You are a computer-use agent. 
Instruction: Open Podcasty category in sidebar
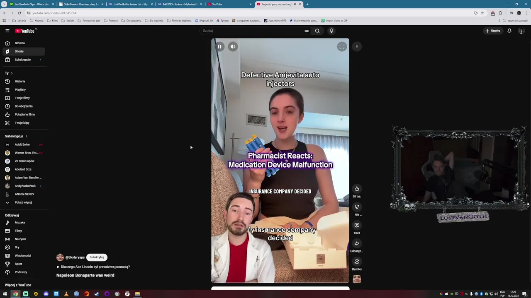23,272
